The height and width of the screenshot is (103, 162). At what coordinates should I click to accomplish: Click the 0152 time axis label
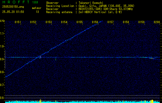click(x=33, y=22)
